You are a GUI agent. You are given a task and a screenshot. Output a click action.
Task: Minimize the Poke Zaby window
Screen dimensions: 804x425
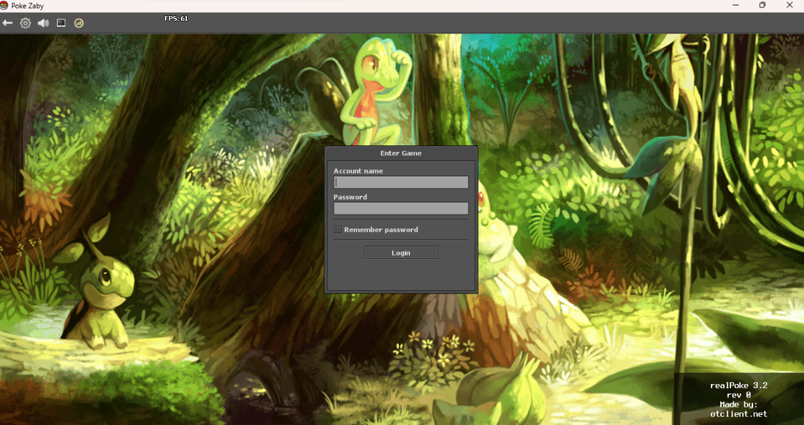tap(732, 5)
